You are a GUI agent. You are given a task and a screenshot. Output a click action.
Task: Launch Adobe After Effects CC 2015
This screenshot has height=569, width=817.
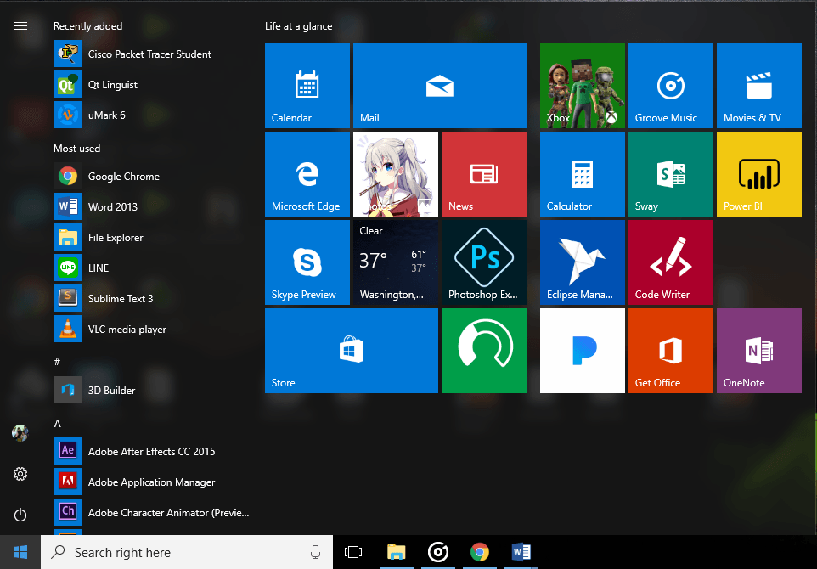tap(151, 451)
